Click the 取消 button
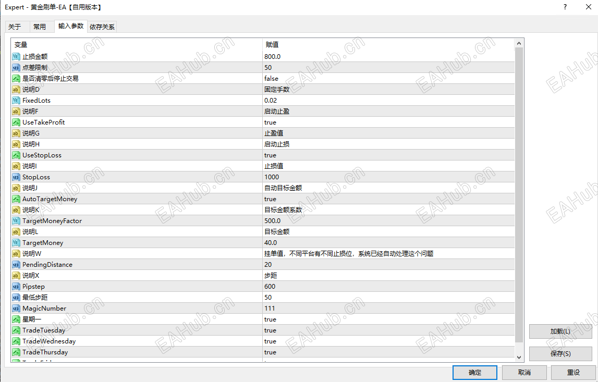Viewport: 598px width, 382px height. pyautogui.click(x=524, y=373)
